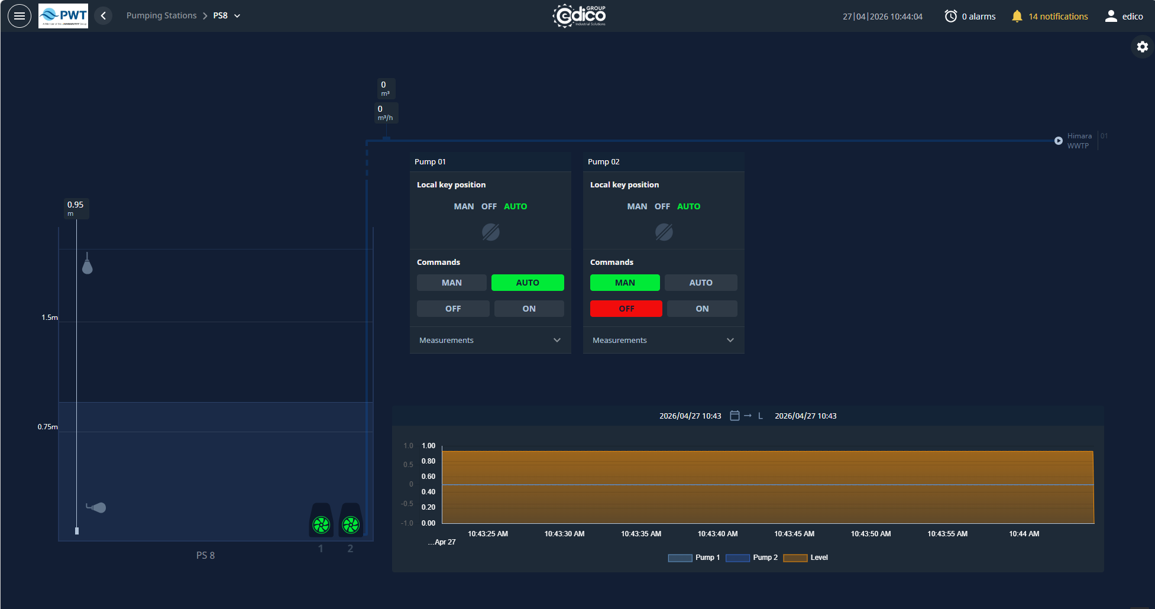Open the notifications bell icon
The height and width of the screenshot is (609, 1155).
[1017, 17]
